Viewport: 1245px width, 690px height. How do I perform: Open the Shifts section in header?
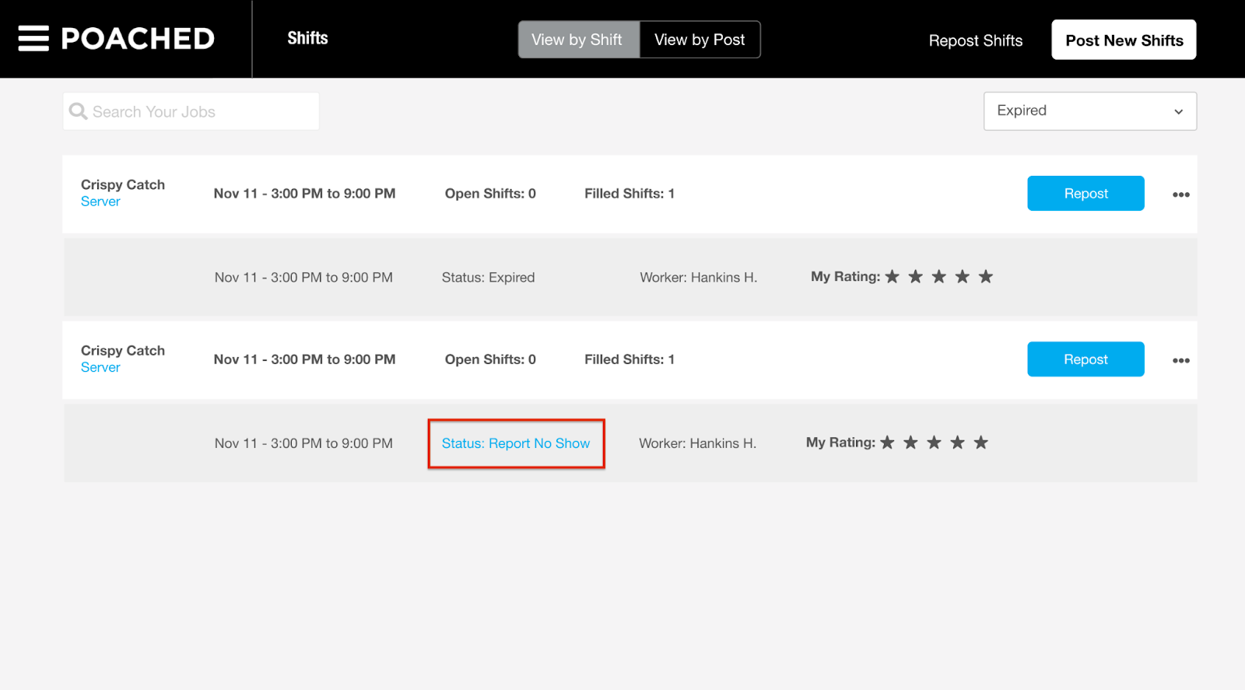coord(307,38)
